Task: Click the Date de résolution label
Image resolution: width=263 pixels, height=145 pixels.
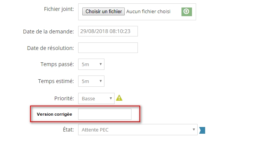Action: click(x=50, y=48)
